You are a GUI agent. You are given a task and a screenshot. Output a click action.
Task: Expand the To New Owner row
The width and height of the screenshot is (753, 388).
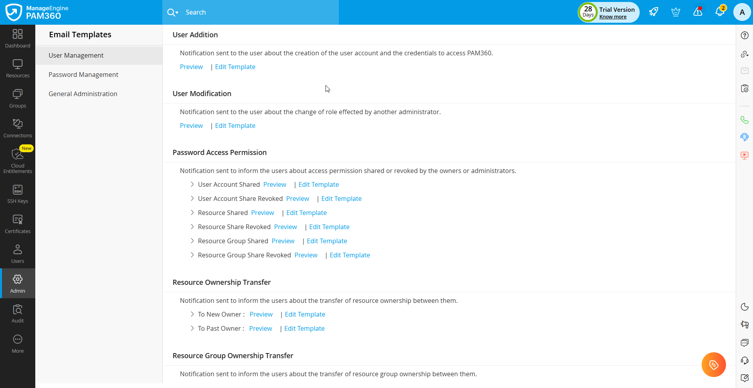[192, 314]
